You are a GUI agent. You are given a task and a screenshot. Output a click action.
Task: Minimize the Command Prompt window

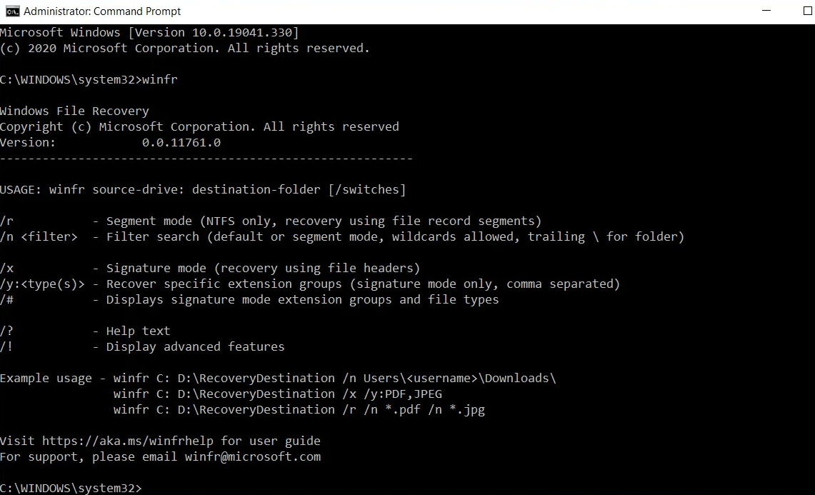[x=766, y=11]
